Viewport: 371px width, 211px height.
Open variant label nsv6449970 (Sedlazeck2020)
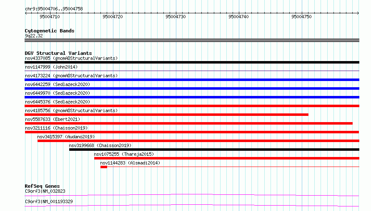(x=58, y=93)
